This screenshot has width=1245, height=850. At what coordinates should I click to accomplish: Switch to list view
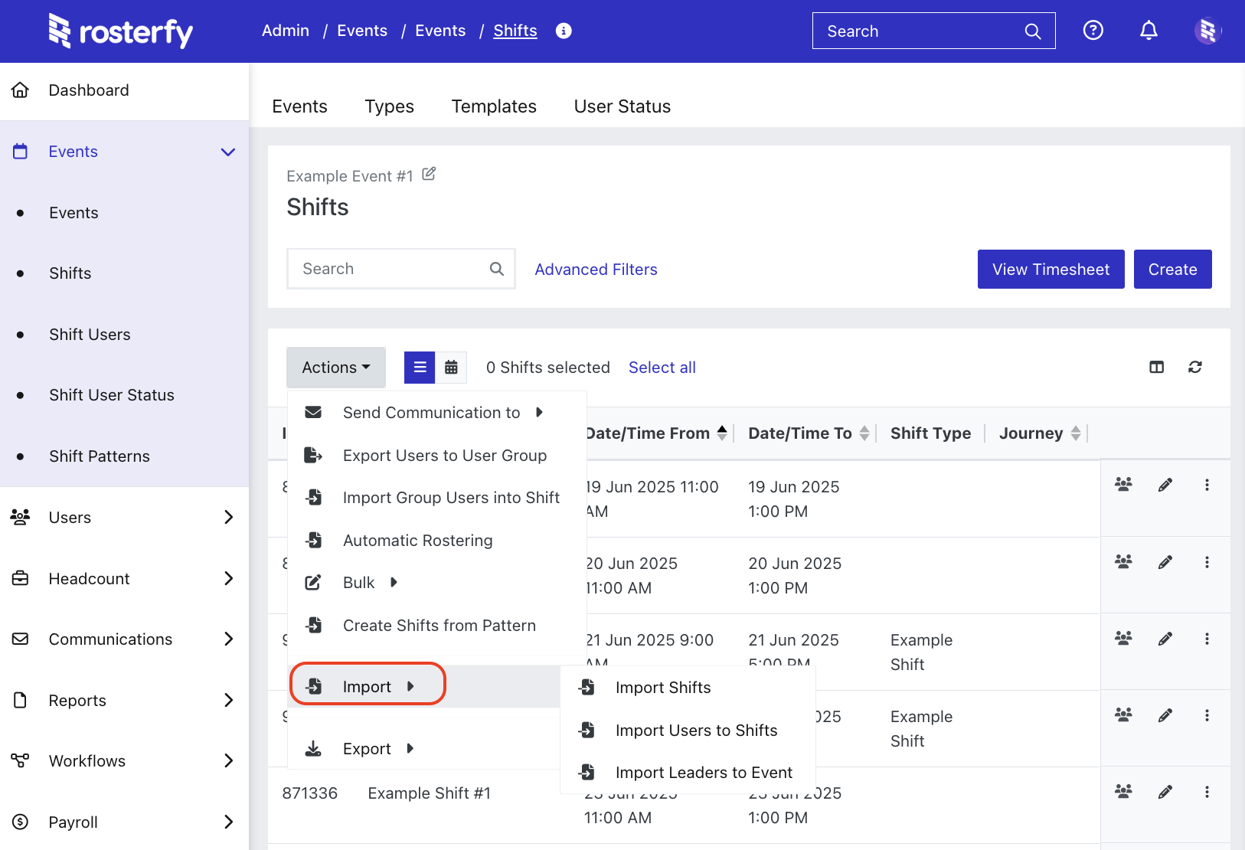pyautogui.click(x=420, y=368)
